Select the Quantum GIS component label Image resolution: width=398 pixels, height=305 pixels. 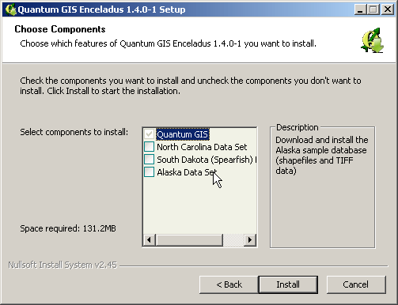[x=183, y=134]
